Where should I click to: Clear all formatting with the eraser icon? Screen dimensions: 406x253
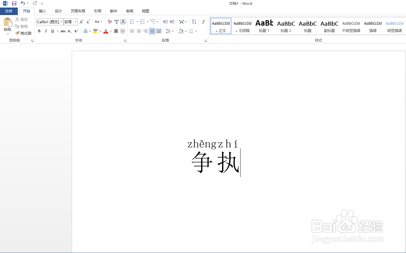[110, 22]
